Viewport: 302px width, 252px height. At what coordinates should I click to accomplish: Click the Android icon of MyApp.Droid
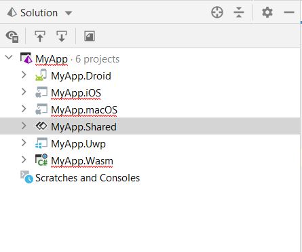tap(41, 75)
